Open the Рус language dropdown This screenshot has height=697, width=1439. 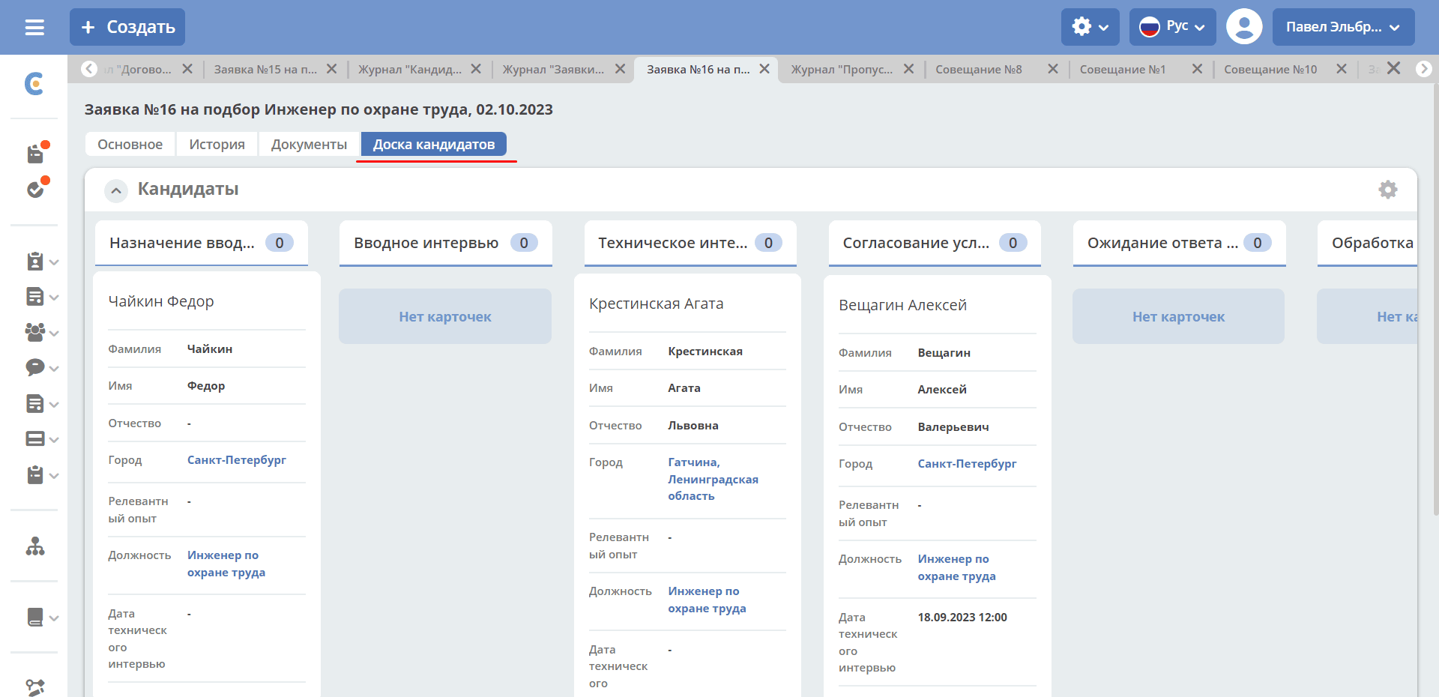coord(1172,27)
